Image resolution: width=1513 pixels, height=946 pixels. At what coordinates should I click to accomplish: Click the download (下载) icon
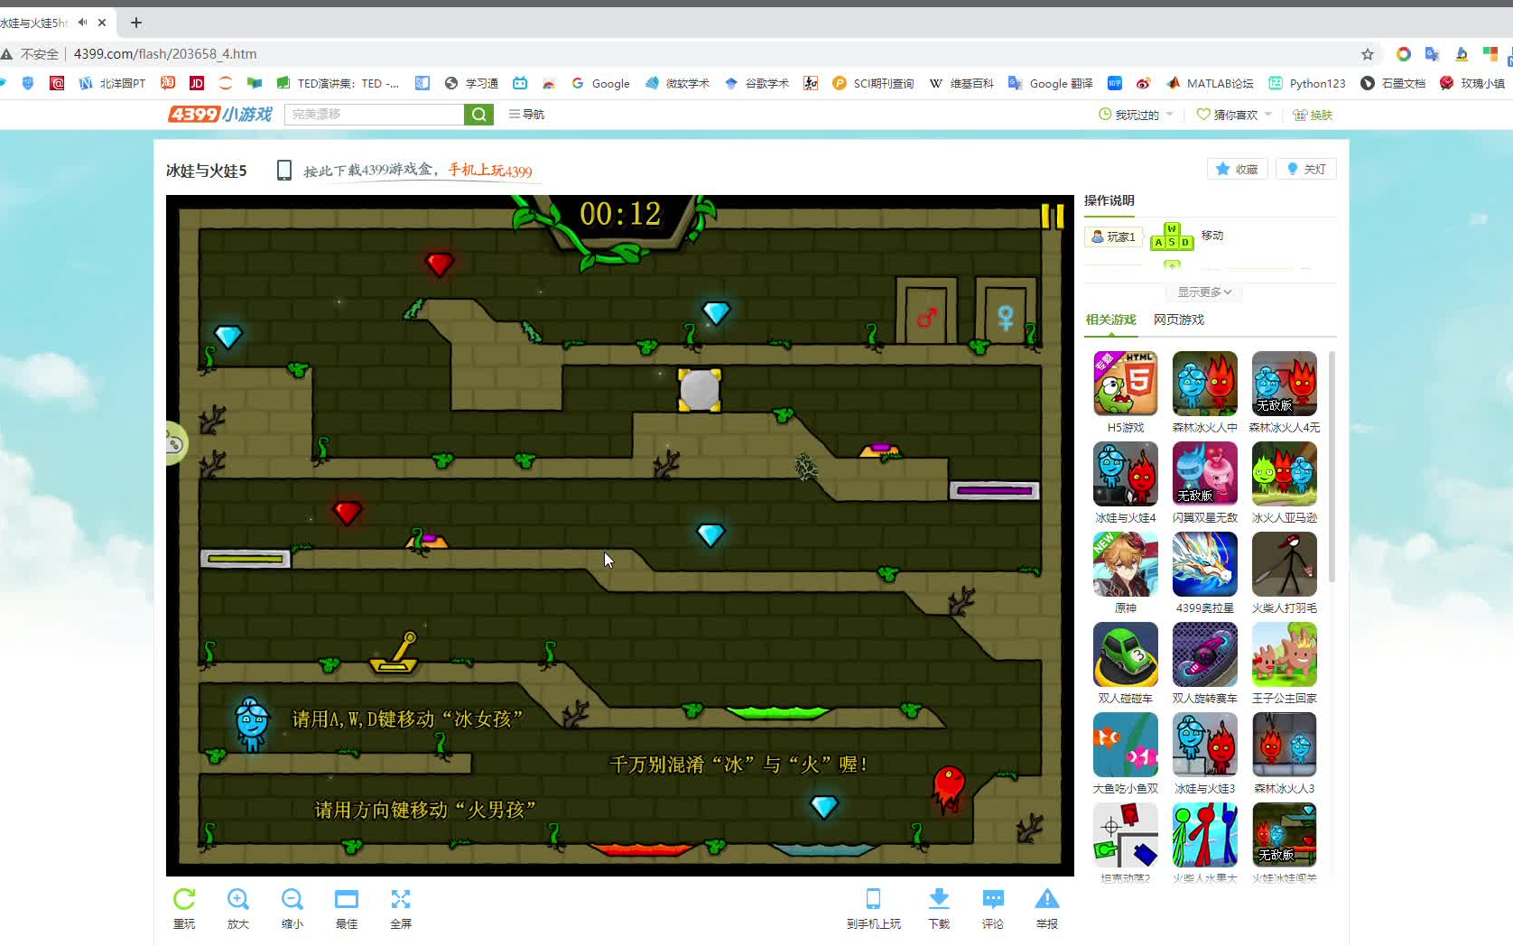939,899
